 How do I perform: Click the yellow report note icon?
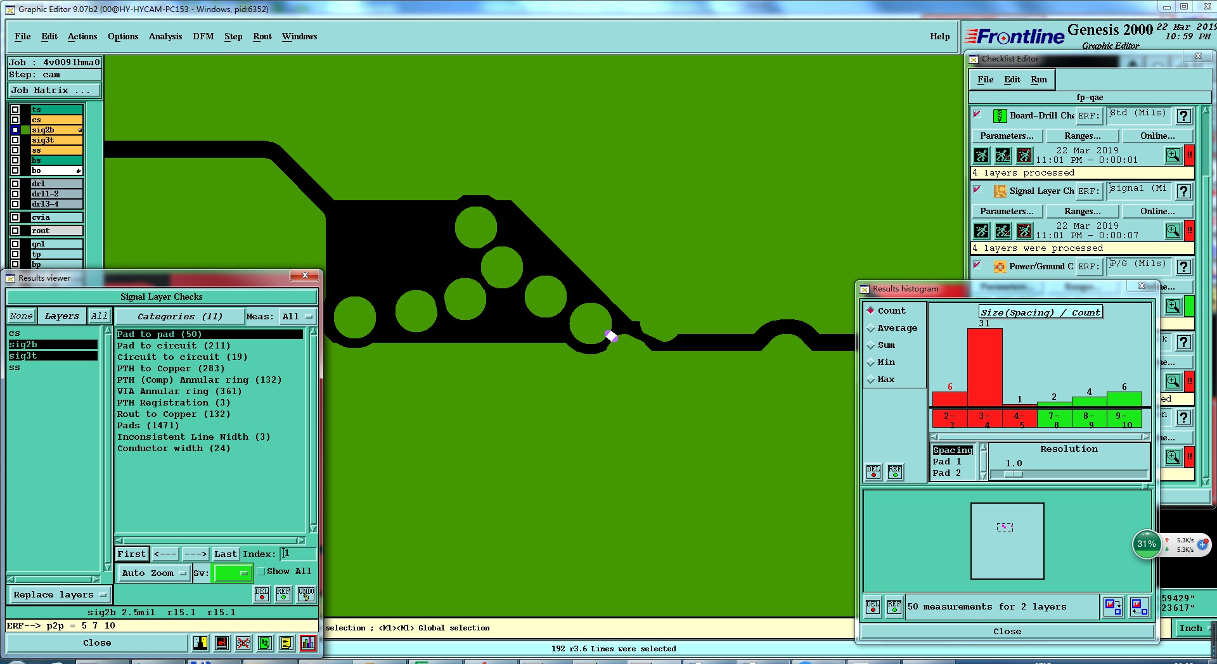pos(287,643)
